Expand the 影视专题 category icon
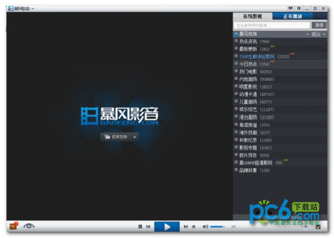The height and width of the screenshot is (238, 334). [236, 147]
